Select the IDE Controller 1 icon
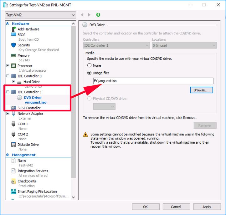This screenshot has height=215, width=226. [13, 92]
